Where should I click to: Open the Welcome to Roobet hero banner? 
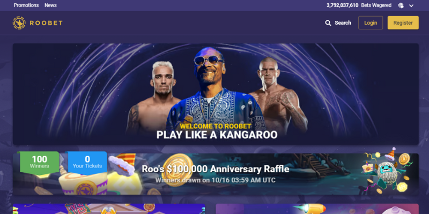click(216, 94)
